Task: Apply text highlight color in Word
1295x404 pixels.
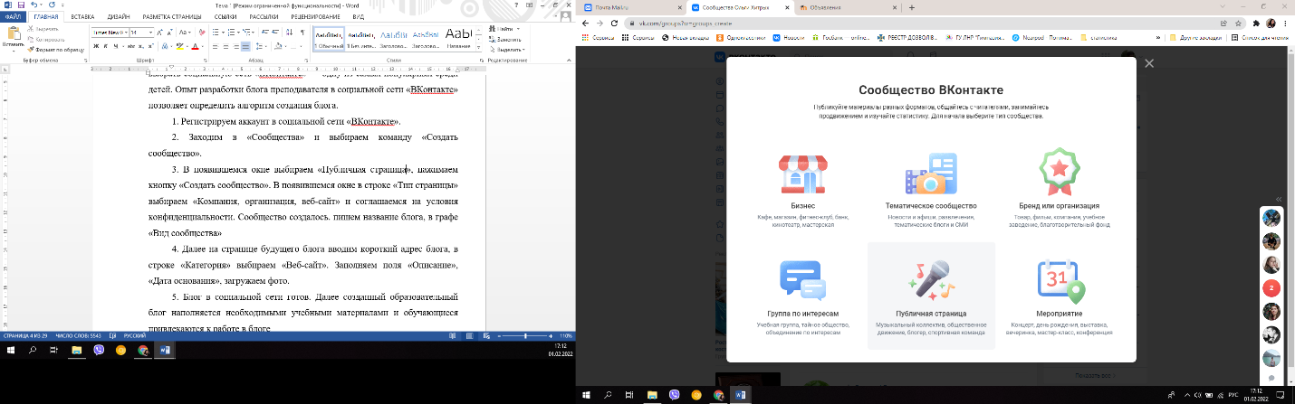Action: (x=179, y=46)
